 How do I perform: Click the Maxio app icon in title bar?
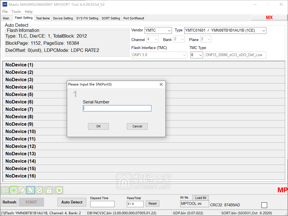click(5, 4)
